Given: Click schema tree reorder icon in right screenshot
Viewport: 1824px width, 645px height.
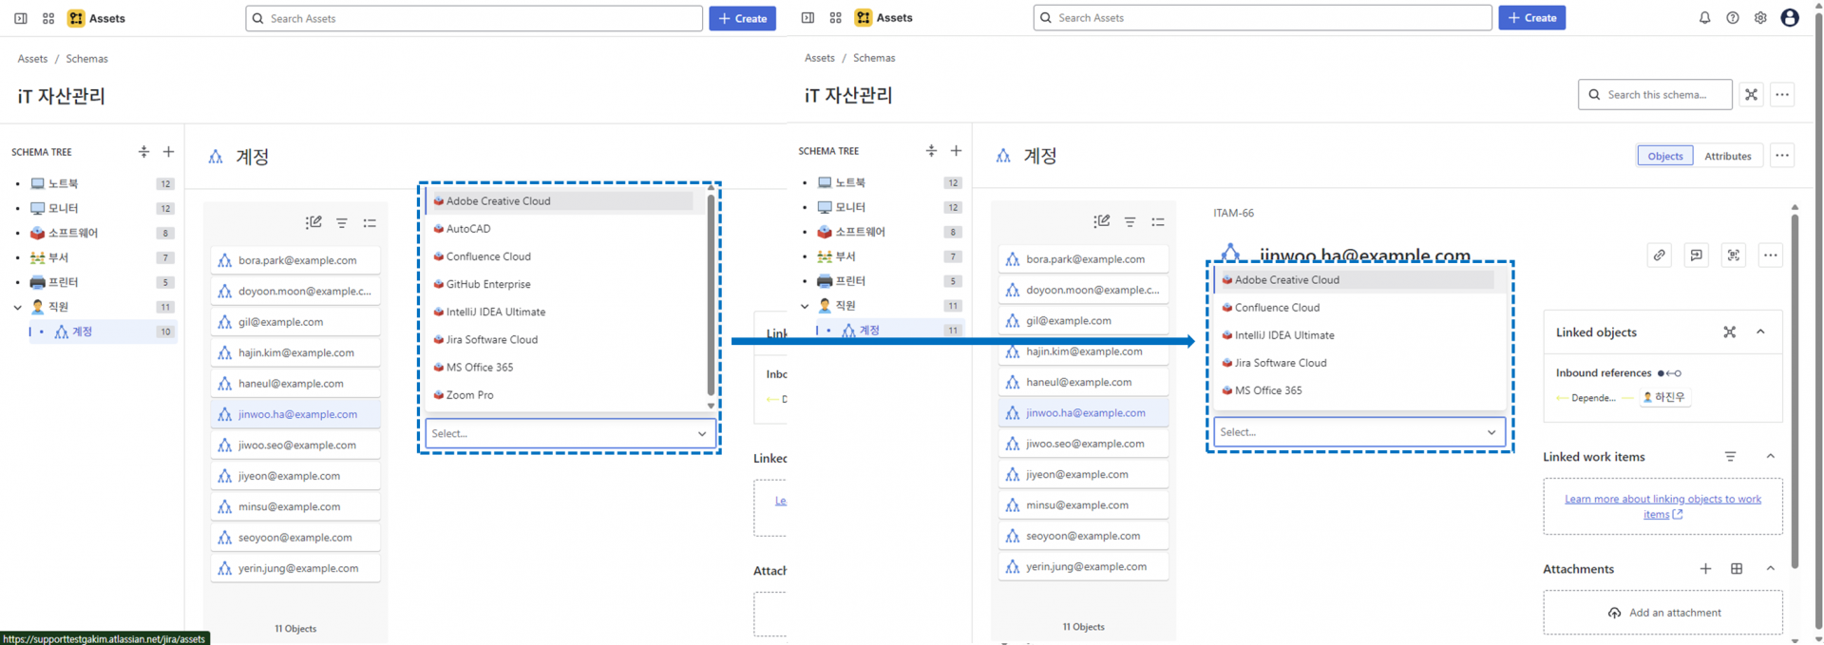Looking at the screenshot, I should tap(931, 150).
